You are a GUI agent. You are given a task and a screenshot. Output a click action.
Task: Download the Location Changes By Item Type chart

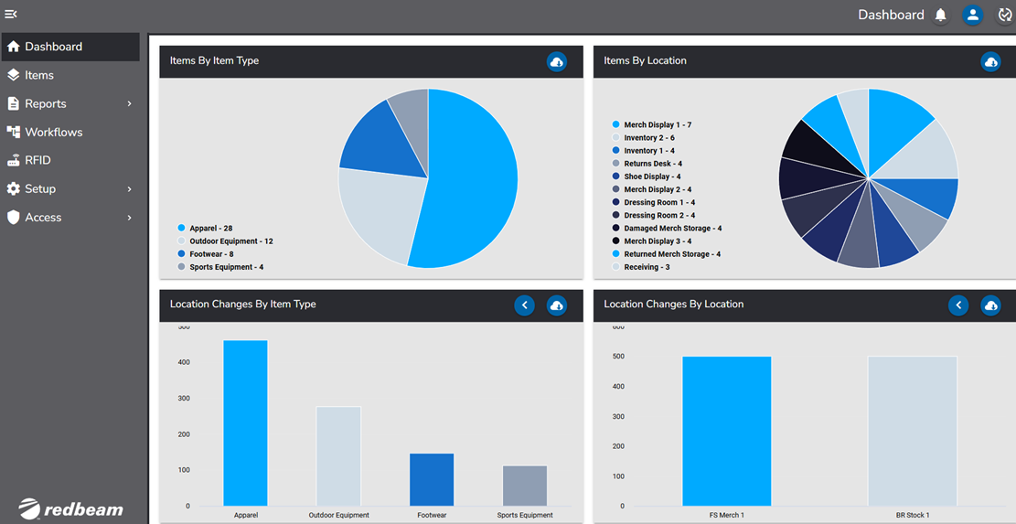coord(556,305)
